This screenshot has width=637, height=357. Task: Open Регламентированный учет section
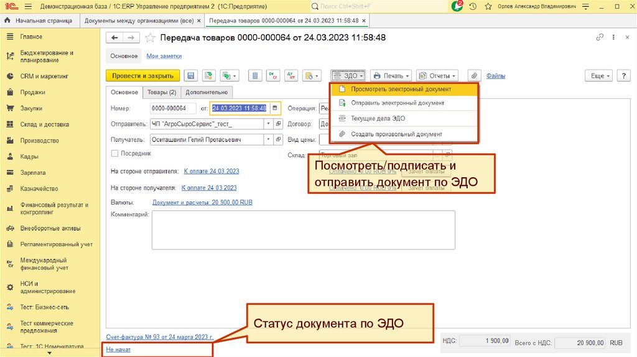56,244
